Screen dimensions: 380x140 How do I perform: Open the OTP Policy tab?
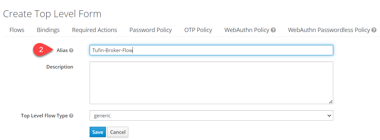198,30
